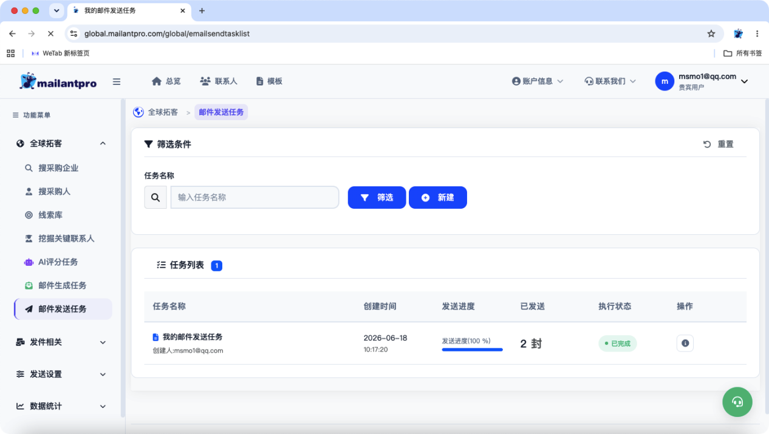Click the blue 筛选 filter button
769x434 pixels.
[377, 197]
